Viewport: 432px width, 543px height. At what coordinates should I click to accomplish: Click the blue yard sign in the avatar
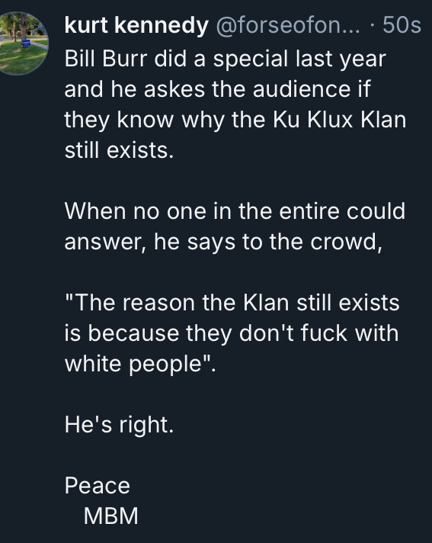click(x=26, y=43)
